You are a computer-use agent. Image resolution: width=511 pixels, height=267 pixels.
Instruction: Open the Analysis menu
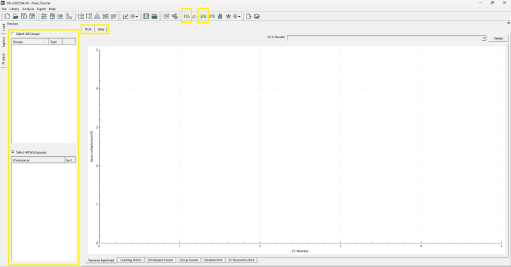(28, 9)
